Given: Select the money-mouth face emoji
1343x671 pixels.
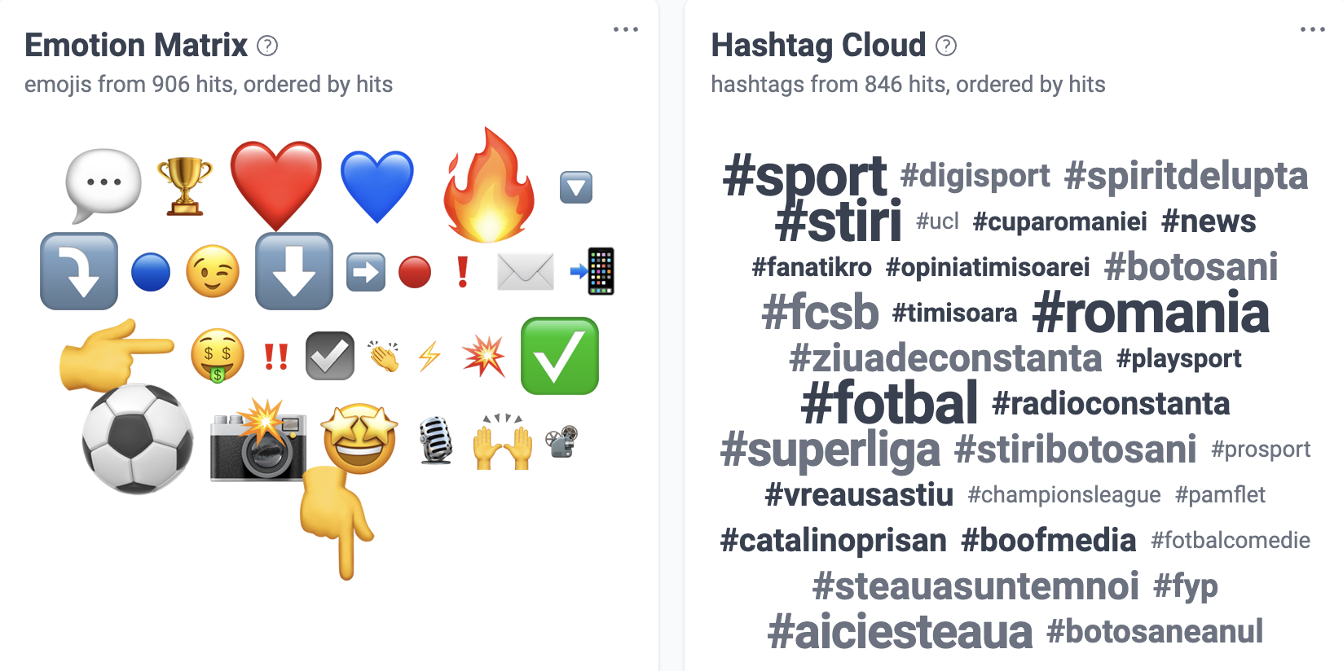Looking at the screenshot, I should [218, 356].
